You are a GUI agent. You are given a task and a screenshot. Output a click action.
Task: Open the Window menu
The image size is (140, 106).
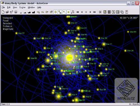pos(31,7)
